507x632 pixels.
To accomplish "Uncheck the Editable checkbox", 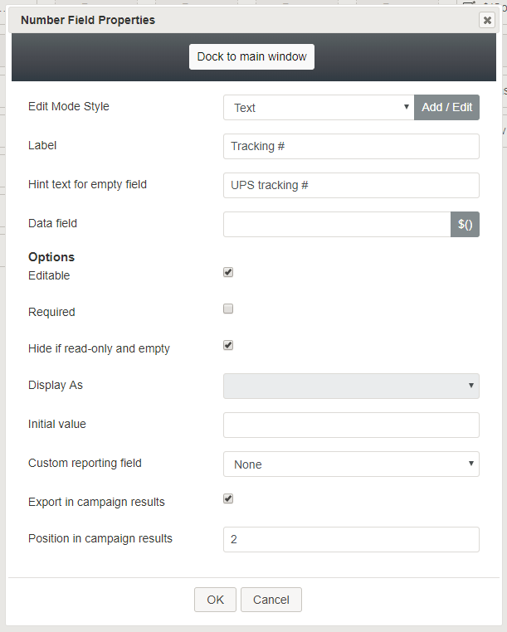I will tap(228, 272).
